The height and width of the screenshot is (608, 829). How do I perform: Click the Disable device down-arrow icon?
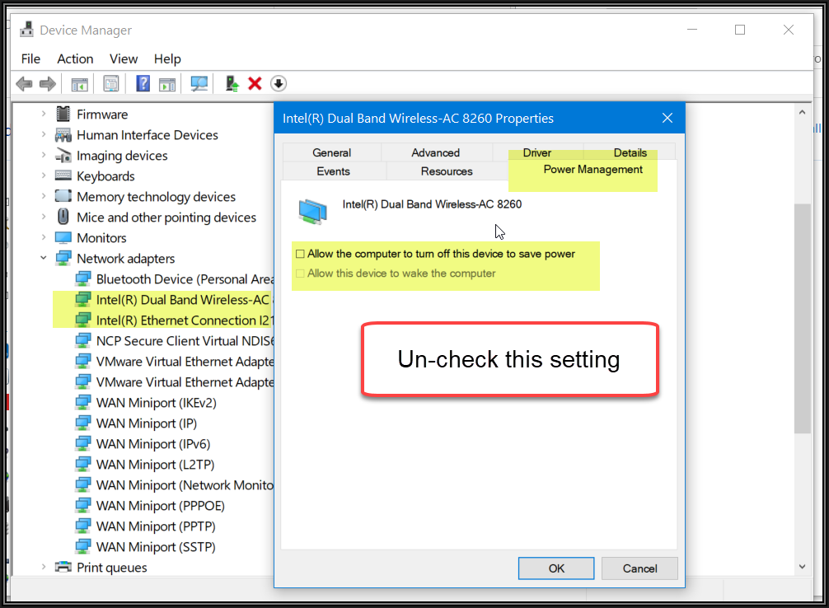279,83
